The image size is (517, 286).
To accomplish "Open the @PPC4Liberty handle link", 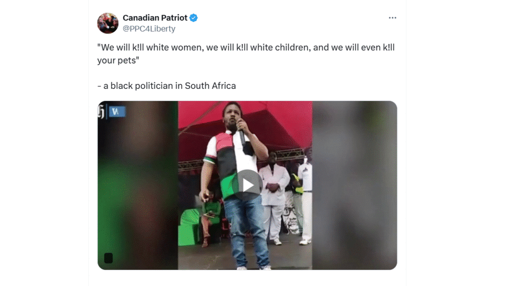I will [x=149, y=29].
